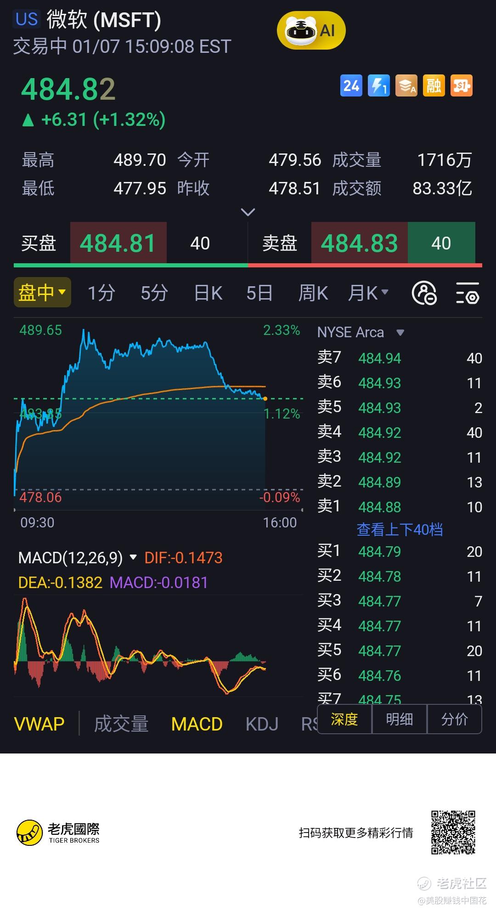Select 卖5 row in order book
Viewport: 496px width, 912px height.
point(400,408)
